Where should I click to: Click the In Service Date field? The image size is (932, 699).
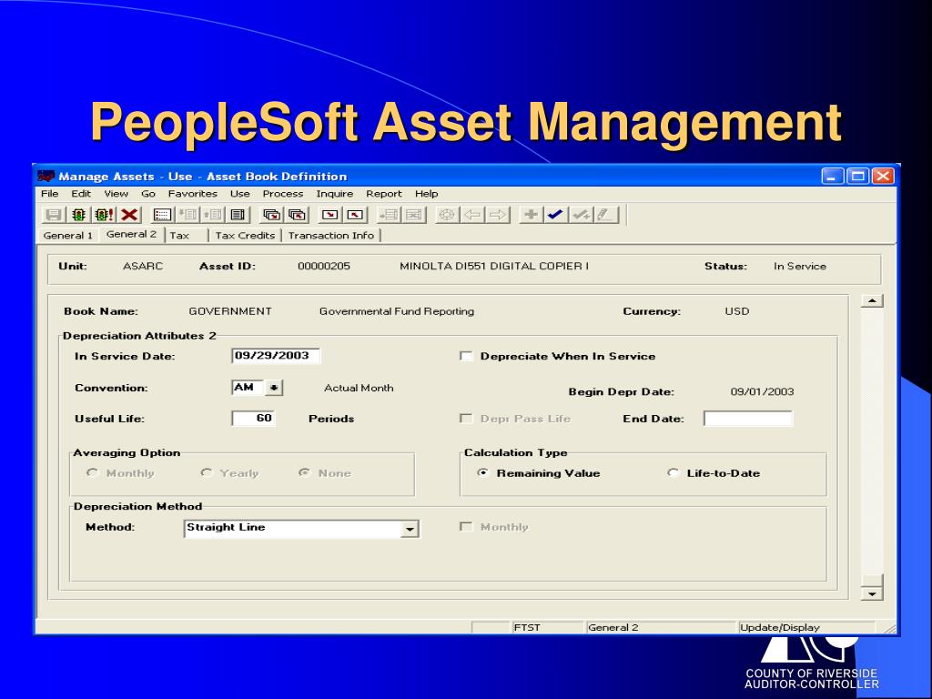click(276, 356)
